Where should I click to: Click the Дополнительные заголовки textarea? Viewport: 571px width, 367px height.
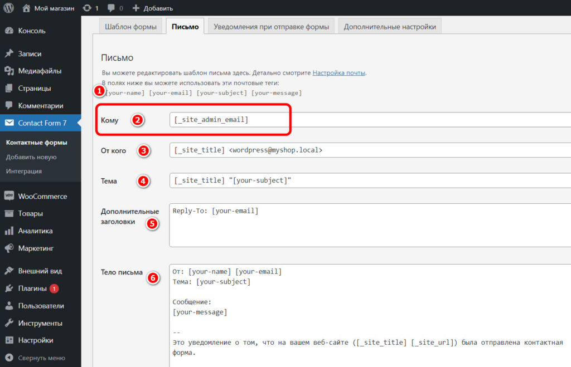point(370,225)
